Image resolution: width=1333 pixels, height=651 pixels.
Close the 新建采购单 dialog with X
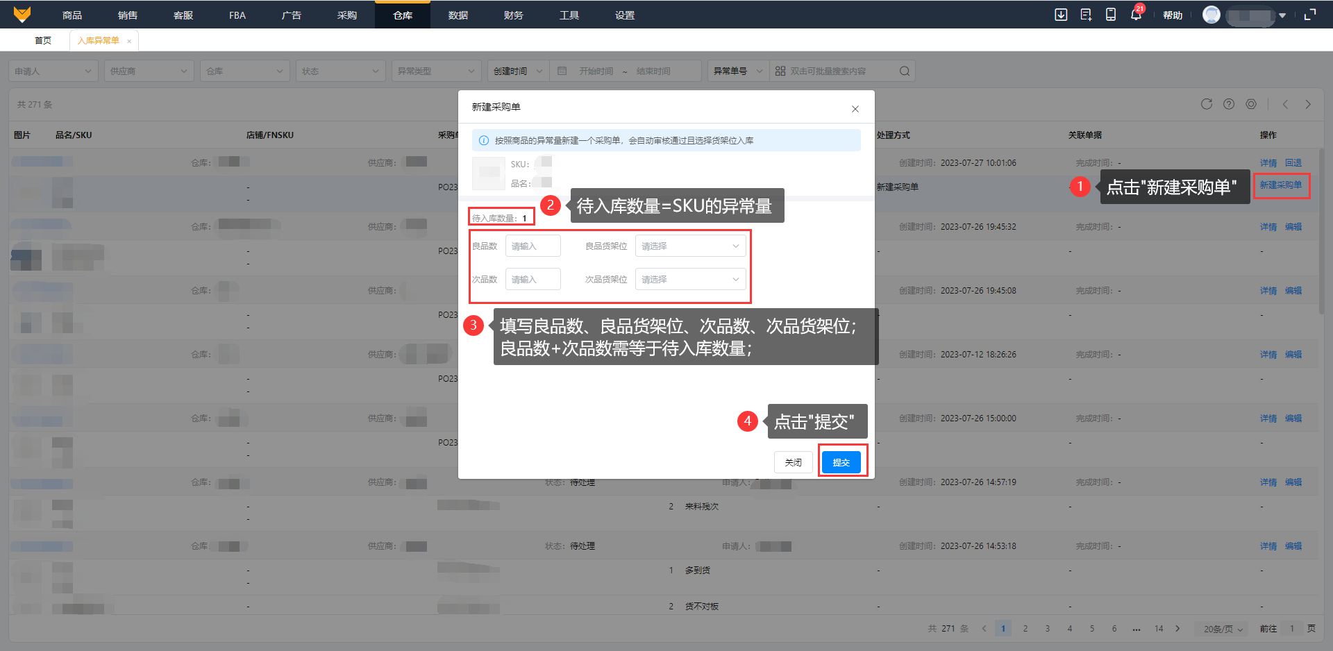[855, 109]
